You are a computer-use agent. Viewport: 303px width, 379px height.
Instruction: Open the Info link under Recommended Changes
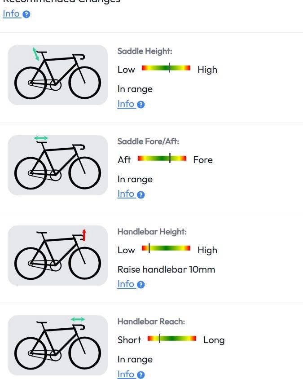click(x=11, y=13)
